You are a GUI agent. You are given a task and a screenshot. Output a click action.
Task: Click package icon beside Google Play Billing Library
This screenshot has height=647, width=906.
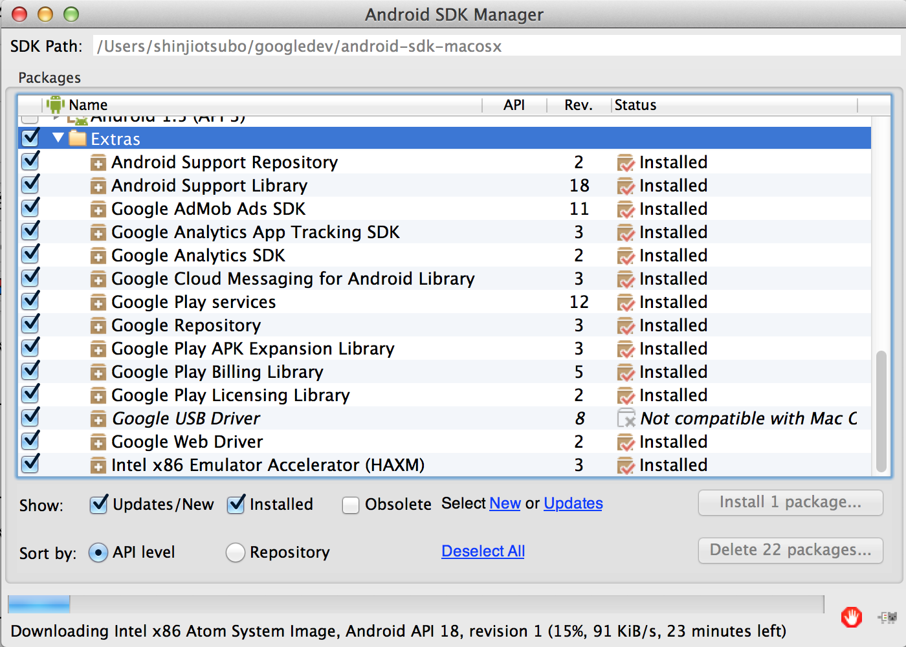(98, 373)
